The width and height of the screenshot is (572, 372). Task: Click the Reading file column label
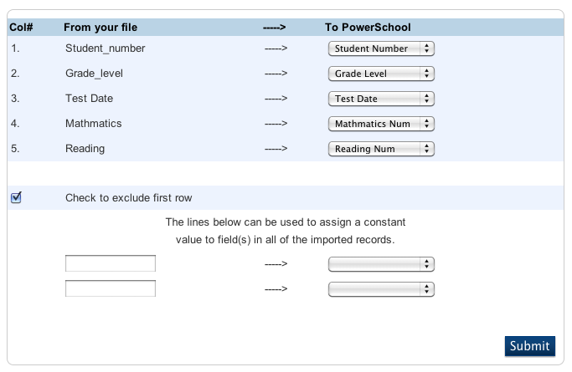tap(85, 149)
